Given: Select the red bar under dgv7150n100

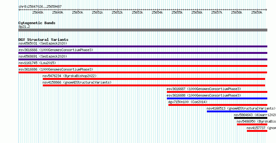Looking at the screenshot, I should 218,105.
